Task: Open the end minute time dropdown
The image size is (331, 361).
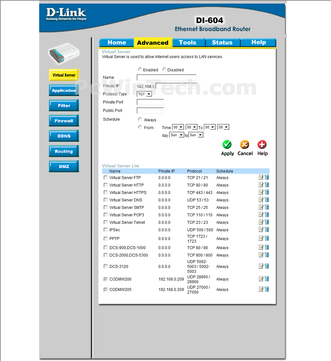Action: click(x=223, y=127)
